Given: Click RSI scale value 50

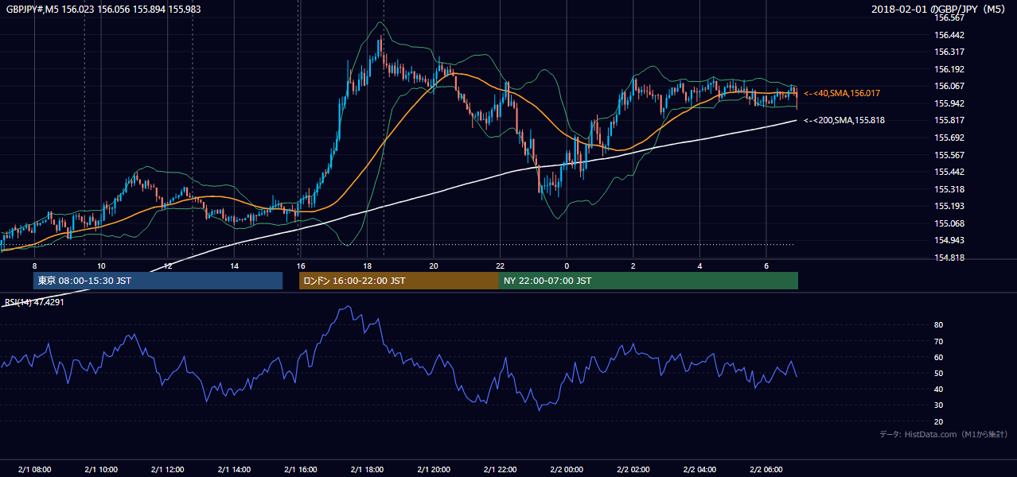Looking at the screenshot, I should [938, 374].
